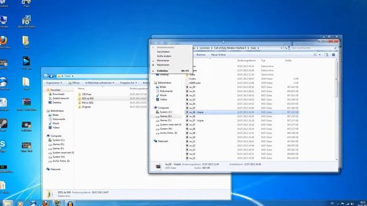Open Dokumente in main window sidebar
Viewport: 367px width, 206px height.
pyautogui.click(x=166, y=91)
